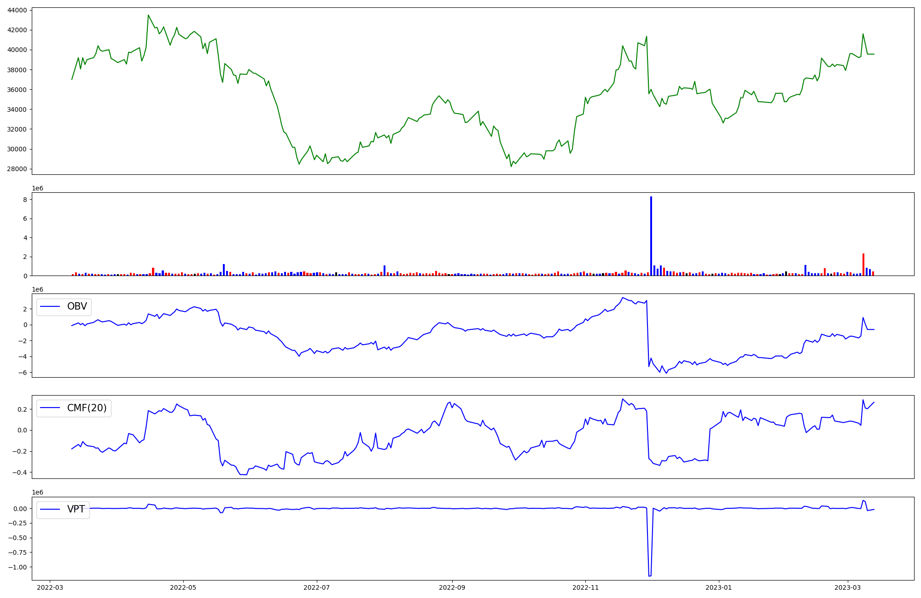Click the 2022-03 x-axis tick label
This screenshot has height=598, width=921.
pyautogui.click(x=50, y=587)
